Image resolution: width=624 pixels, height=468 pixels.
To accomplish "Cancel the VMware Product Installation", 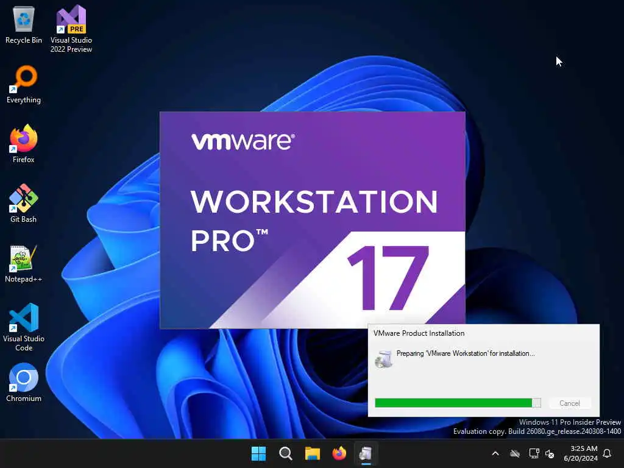I will tap(570, 403).
